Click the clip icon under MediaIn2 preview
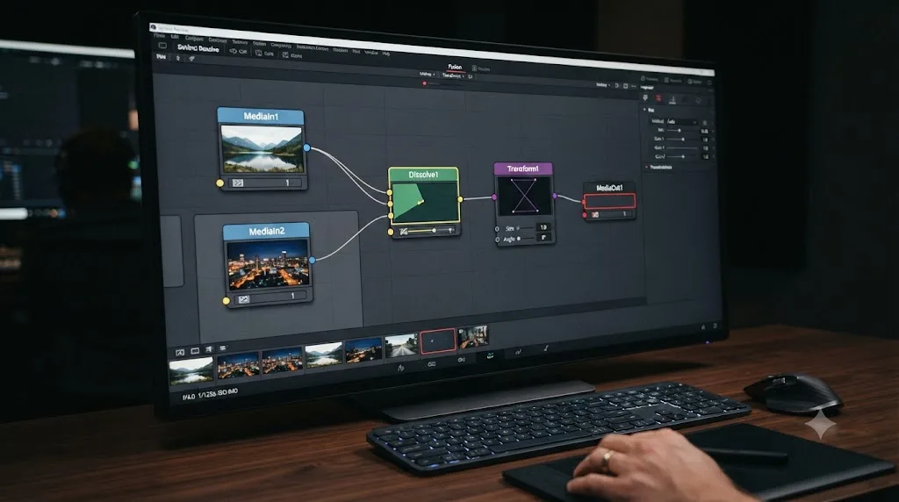The height and width of the screenshot is (502, 899). (x=244, y=299)
